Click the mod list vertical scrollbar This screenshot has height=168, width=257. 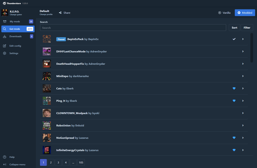pos(252,48)
